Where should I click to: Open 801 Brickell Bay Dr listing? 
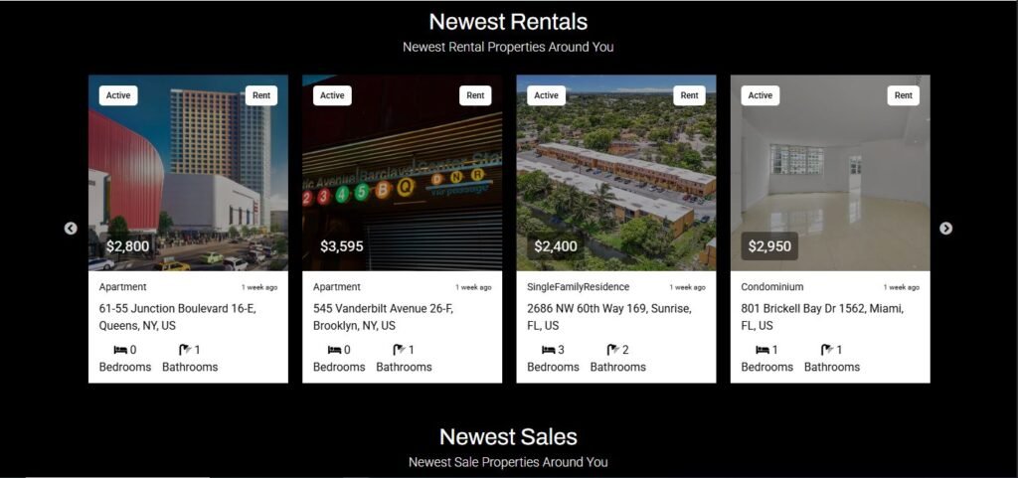822,317
